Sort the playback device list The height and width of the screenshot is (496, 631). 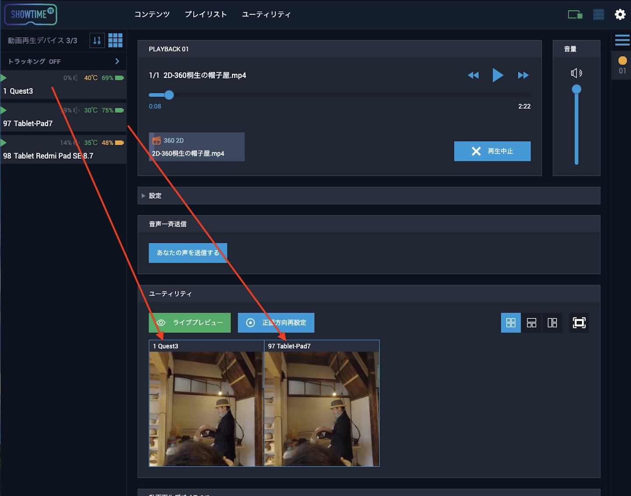tap(97, 40)
